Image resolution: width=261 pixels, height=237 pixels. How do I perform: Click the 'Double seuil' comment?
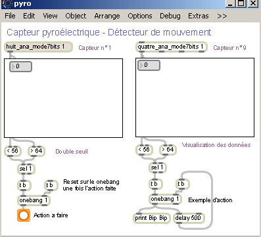coord(72,152)
